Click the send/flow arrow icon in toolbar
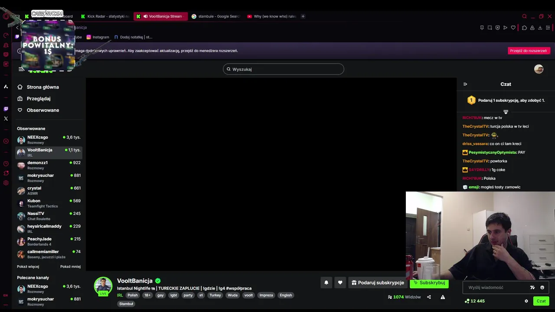Viewport: 555px width, 312px height. (x=505, y=28)
